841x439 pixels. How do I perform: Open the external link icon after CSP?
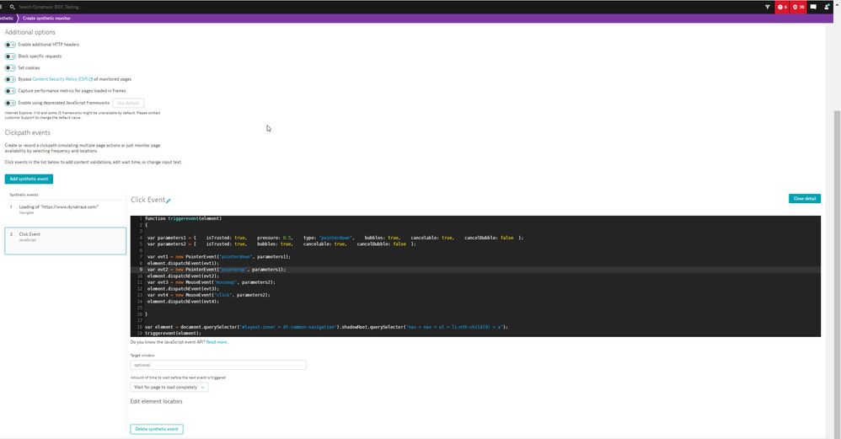click(x=91, y=79)
